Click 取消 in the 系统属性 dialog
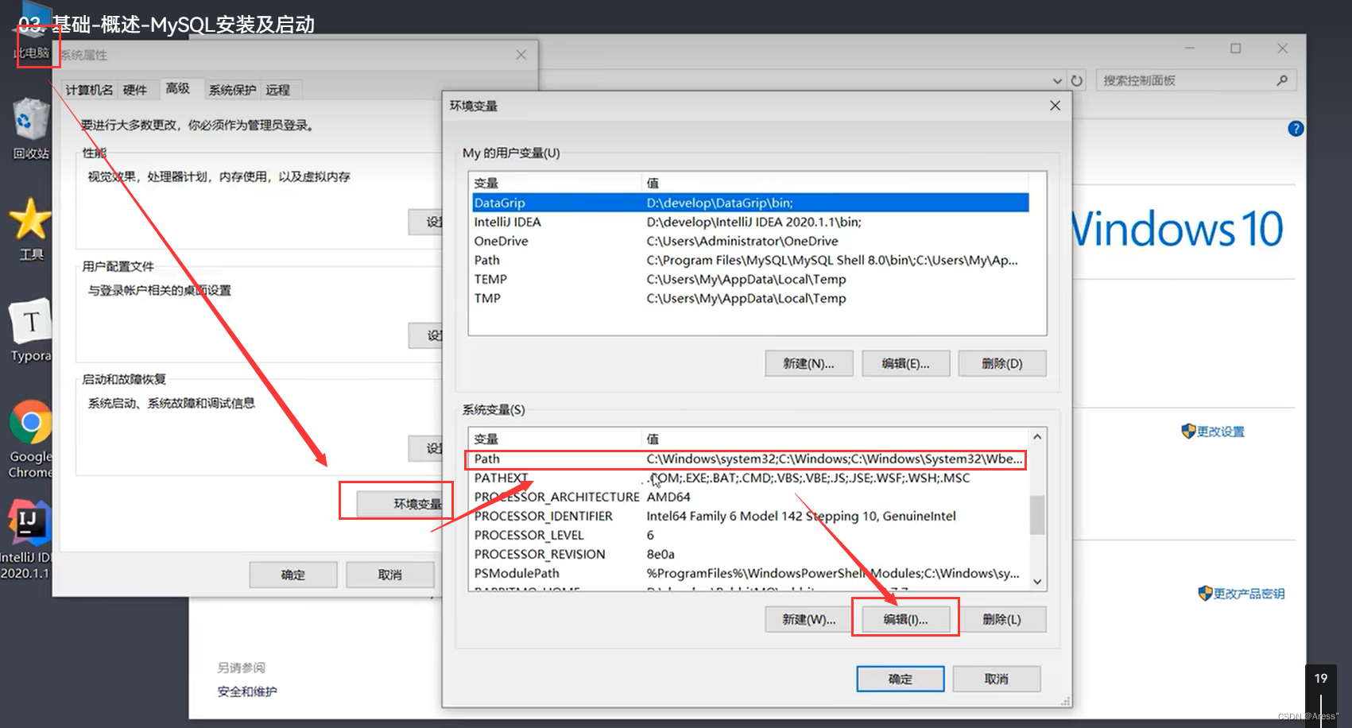Viewport: 1352px width, 728px height. pyautogui.click(x=390, y=575)
